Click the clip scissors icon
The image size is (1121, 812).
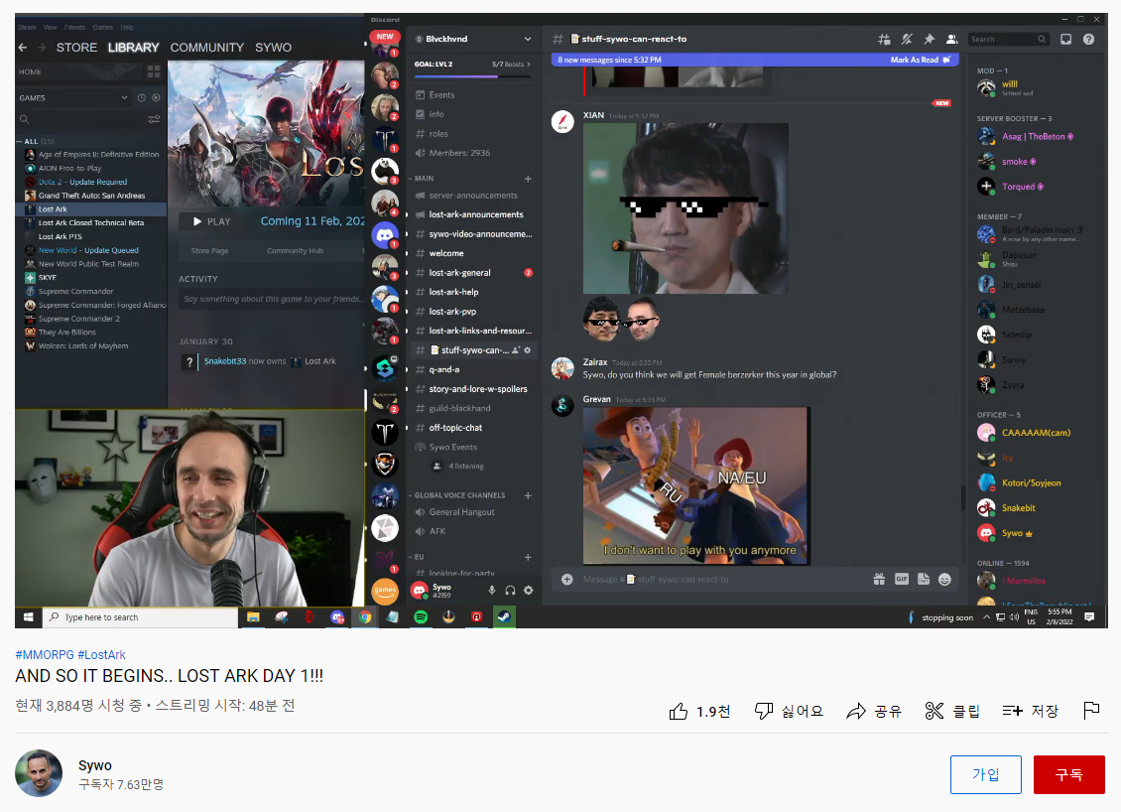point(934,711)
